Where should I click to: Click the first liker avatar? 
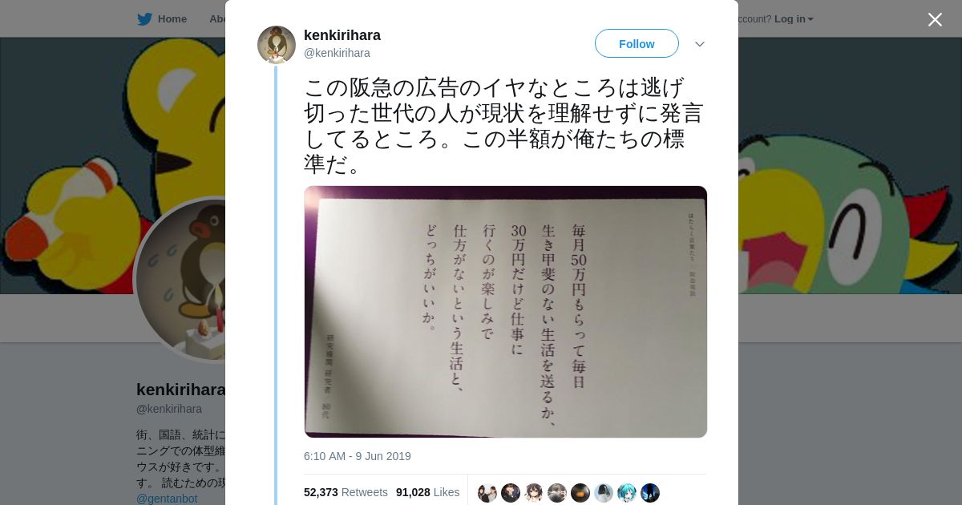pyautogui.click(x=487, y=493)
